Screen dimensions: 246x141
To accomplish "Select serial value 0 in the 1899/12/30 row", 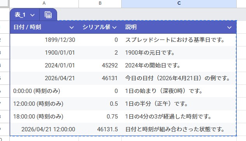I will point(100,40).
